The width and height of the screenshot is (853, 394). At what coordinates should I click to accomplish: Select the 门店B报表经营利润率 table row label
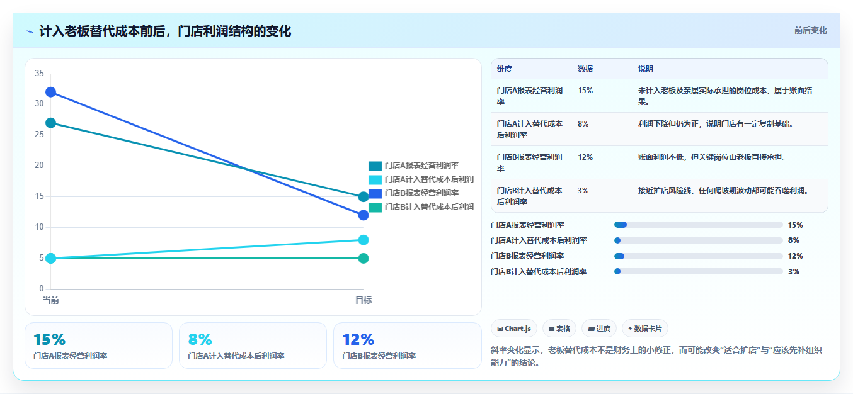(x=530, y=162)
